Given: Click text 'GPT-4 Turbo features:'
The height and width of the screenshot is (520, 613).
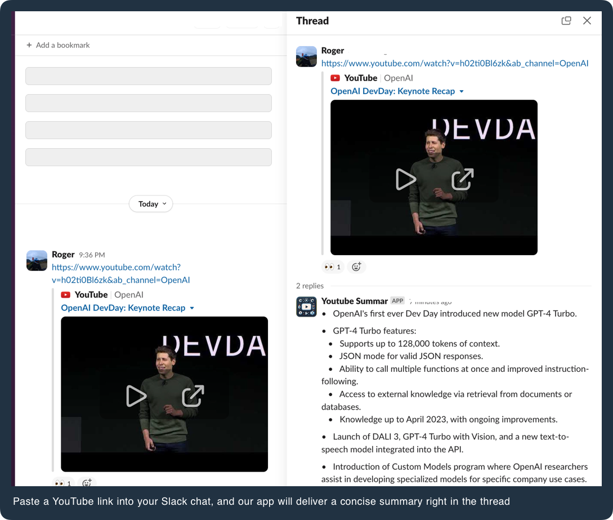Looking at the screenshot, I should [374, 331].
